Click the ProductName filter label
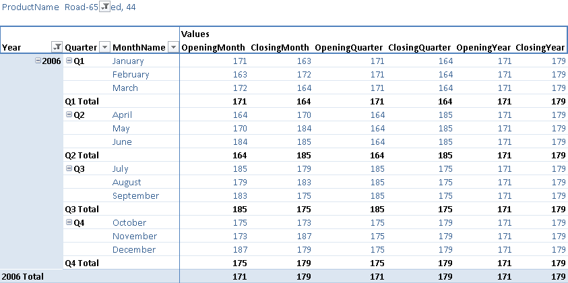This screenshot has height=283, width=568. (x=30, y=7)
